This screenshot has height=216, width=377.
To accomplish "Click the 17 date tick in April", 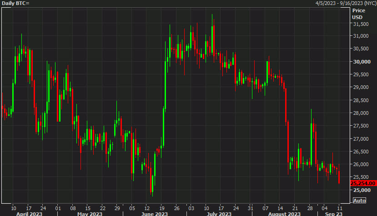I will click(29, 208).
